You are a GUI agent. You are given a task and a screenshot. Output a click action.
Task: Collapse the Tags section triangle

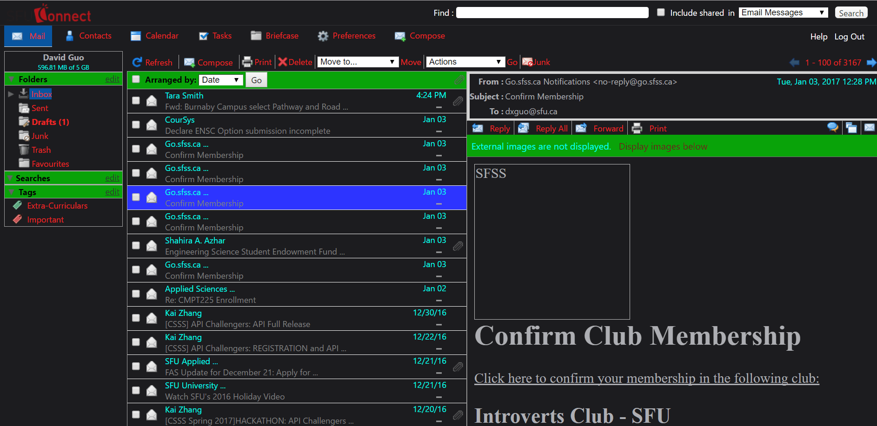click(x=11, y=192)
